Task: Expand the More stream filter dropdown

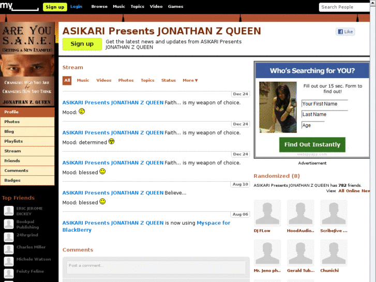Action: (x=190, y=80)
